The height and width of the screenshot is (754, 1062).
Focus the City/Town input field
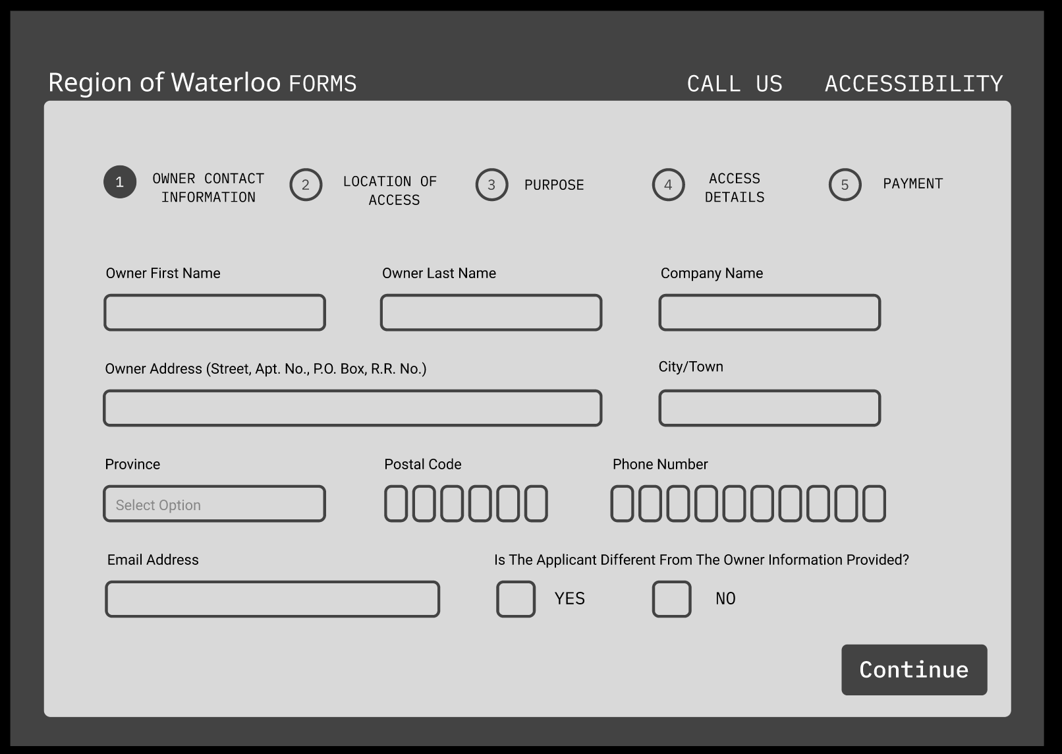click(769, 408)
